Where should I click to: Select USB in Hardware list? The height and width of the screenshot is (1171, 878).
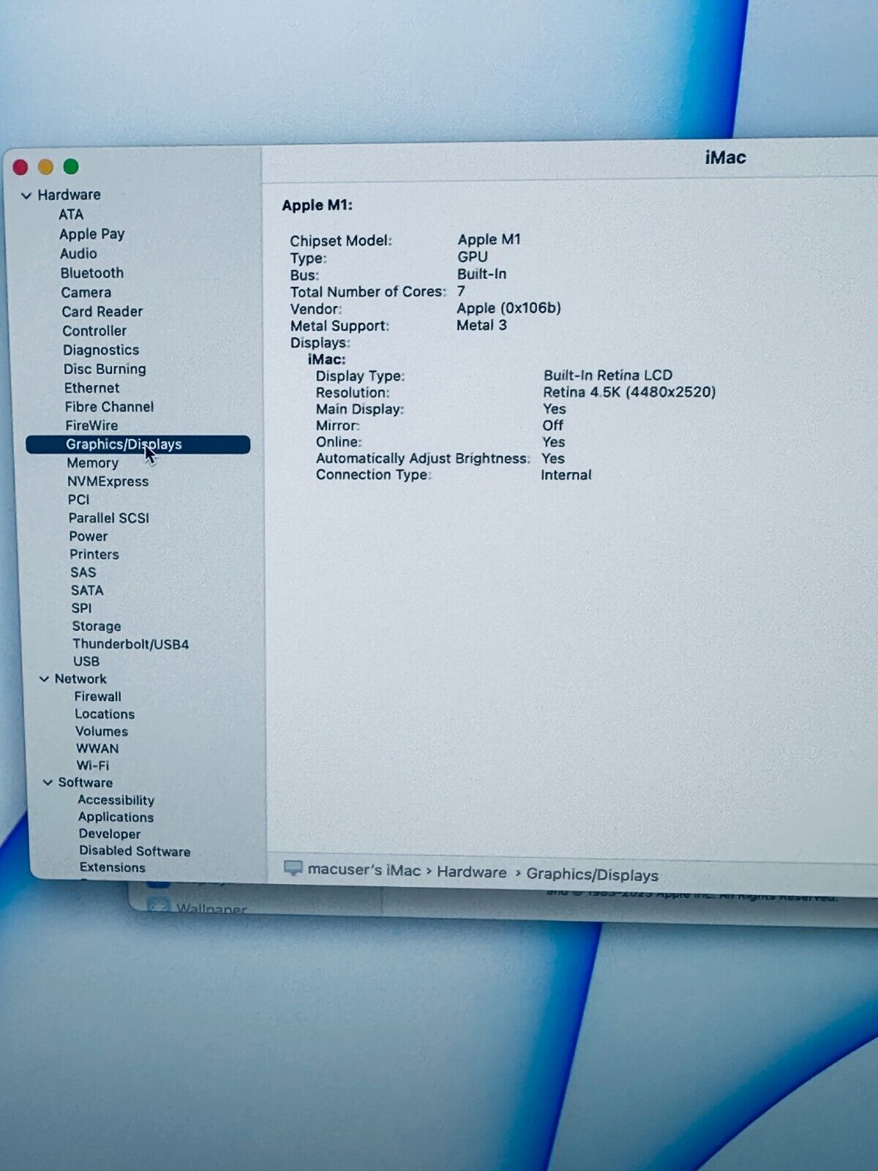[86, 661]
